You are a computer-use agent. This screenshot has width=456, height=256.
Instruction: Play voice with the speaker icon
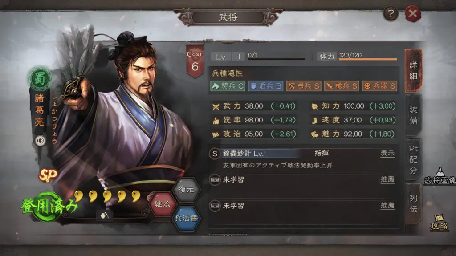(40, 141)
